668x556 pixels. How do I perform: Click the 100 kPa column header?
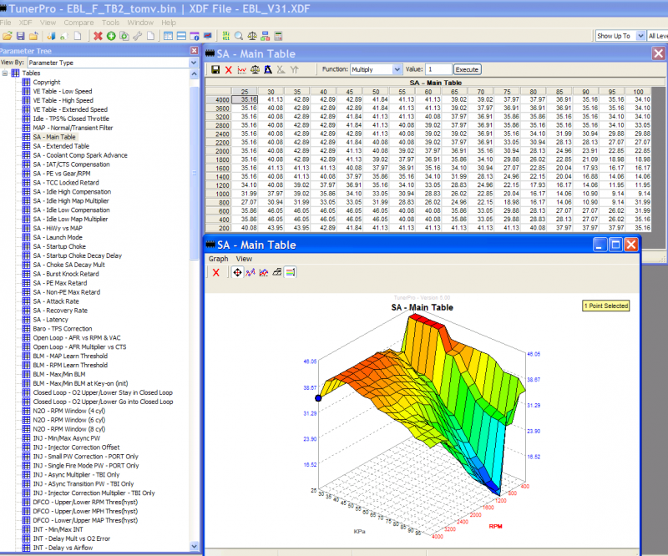pyautogui.click(x=638, y=92)
